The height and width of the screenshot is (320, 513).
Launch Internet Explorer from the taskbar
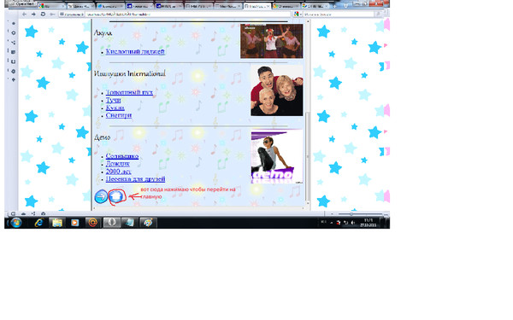pyautogui.click(x=39, y=223)
